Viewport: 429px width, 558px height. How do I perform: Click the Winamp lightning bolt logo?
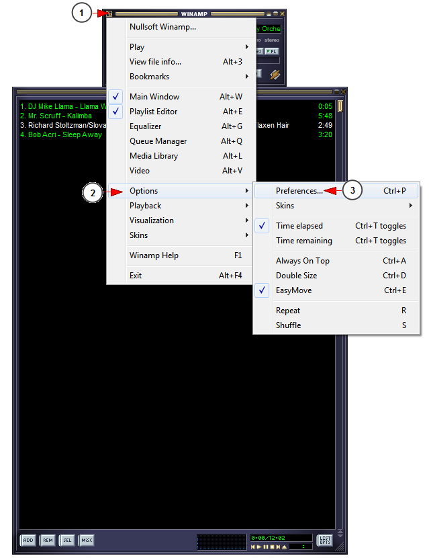pyautogui.click(x=275, y=75)
